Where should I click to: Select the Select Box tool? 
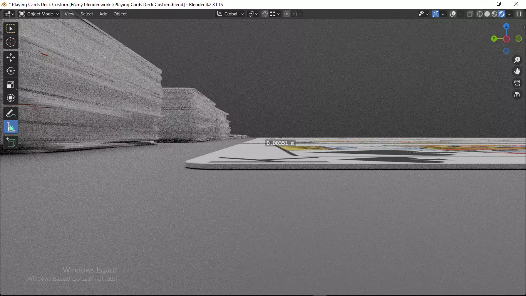point(11,29)
